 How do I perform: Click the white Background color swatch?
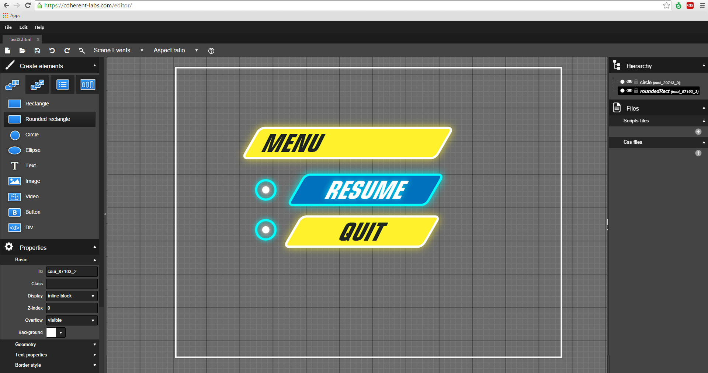(x=51, y=332)
